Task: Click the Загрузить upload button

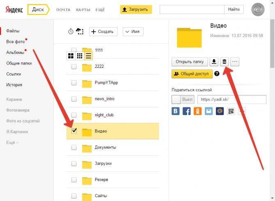Action: tap(136, 9)
